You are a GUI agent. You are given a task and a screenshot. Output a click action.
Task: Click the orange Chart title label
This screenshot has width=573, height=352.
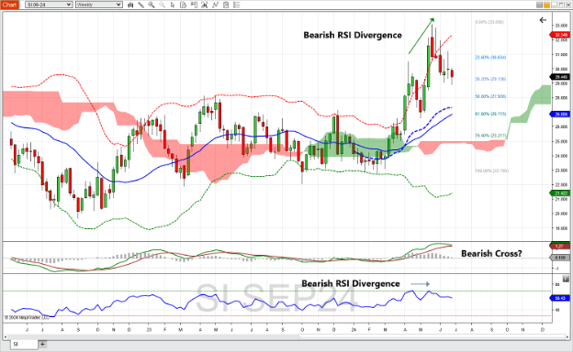(x=9, y=5)
